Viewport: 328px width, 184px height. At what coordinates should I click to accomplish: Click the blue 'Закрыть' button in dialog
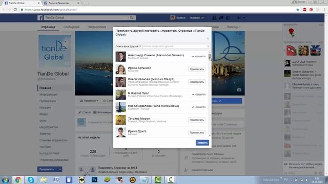coord(202,143)
